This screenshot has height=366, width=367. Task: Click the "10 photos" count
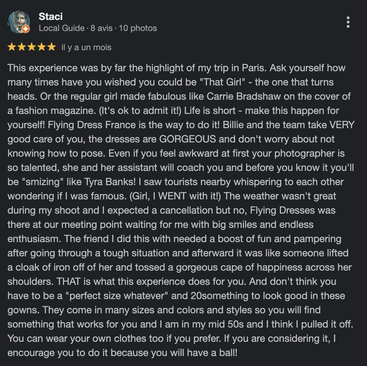[138, 28]
